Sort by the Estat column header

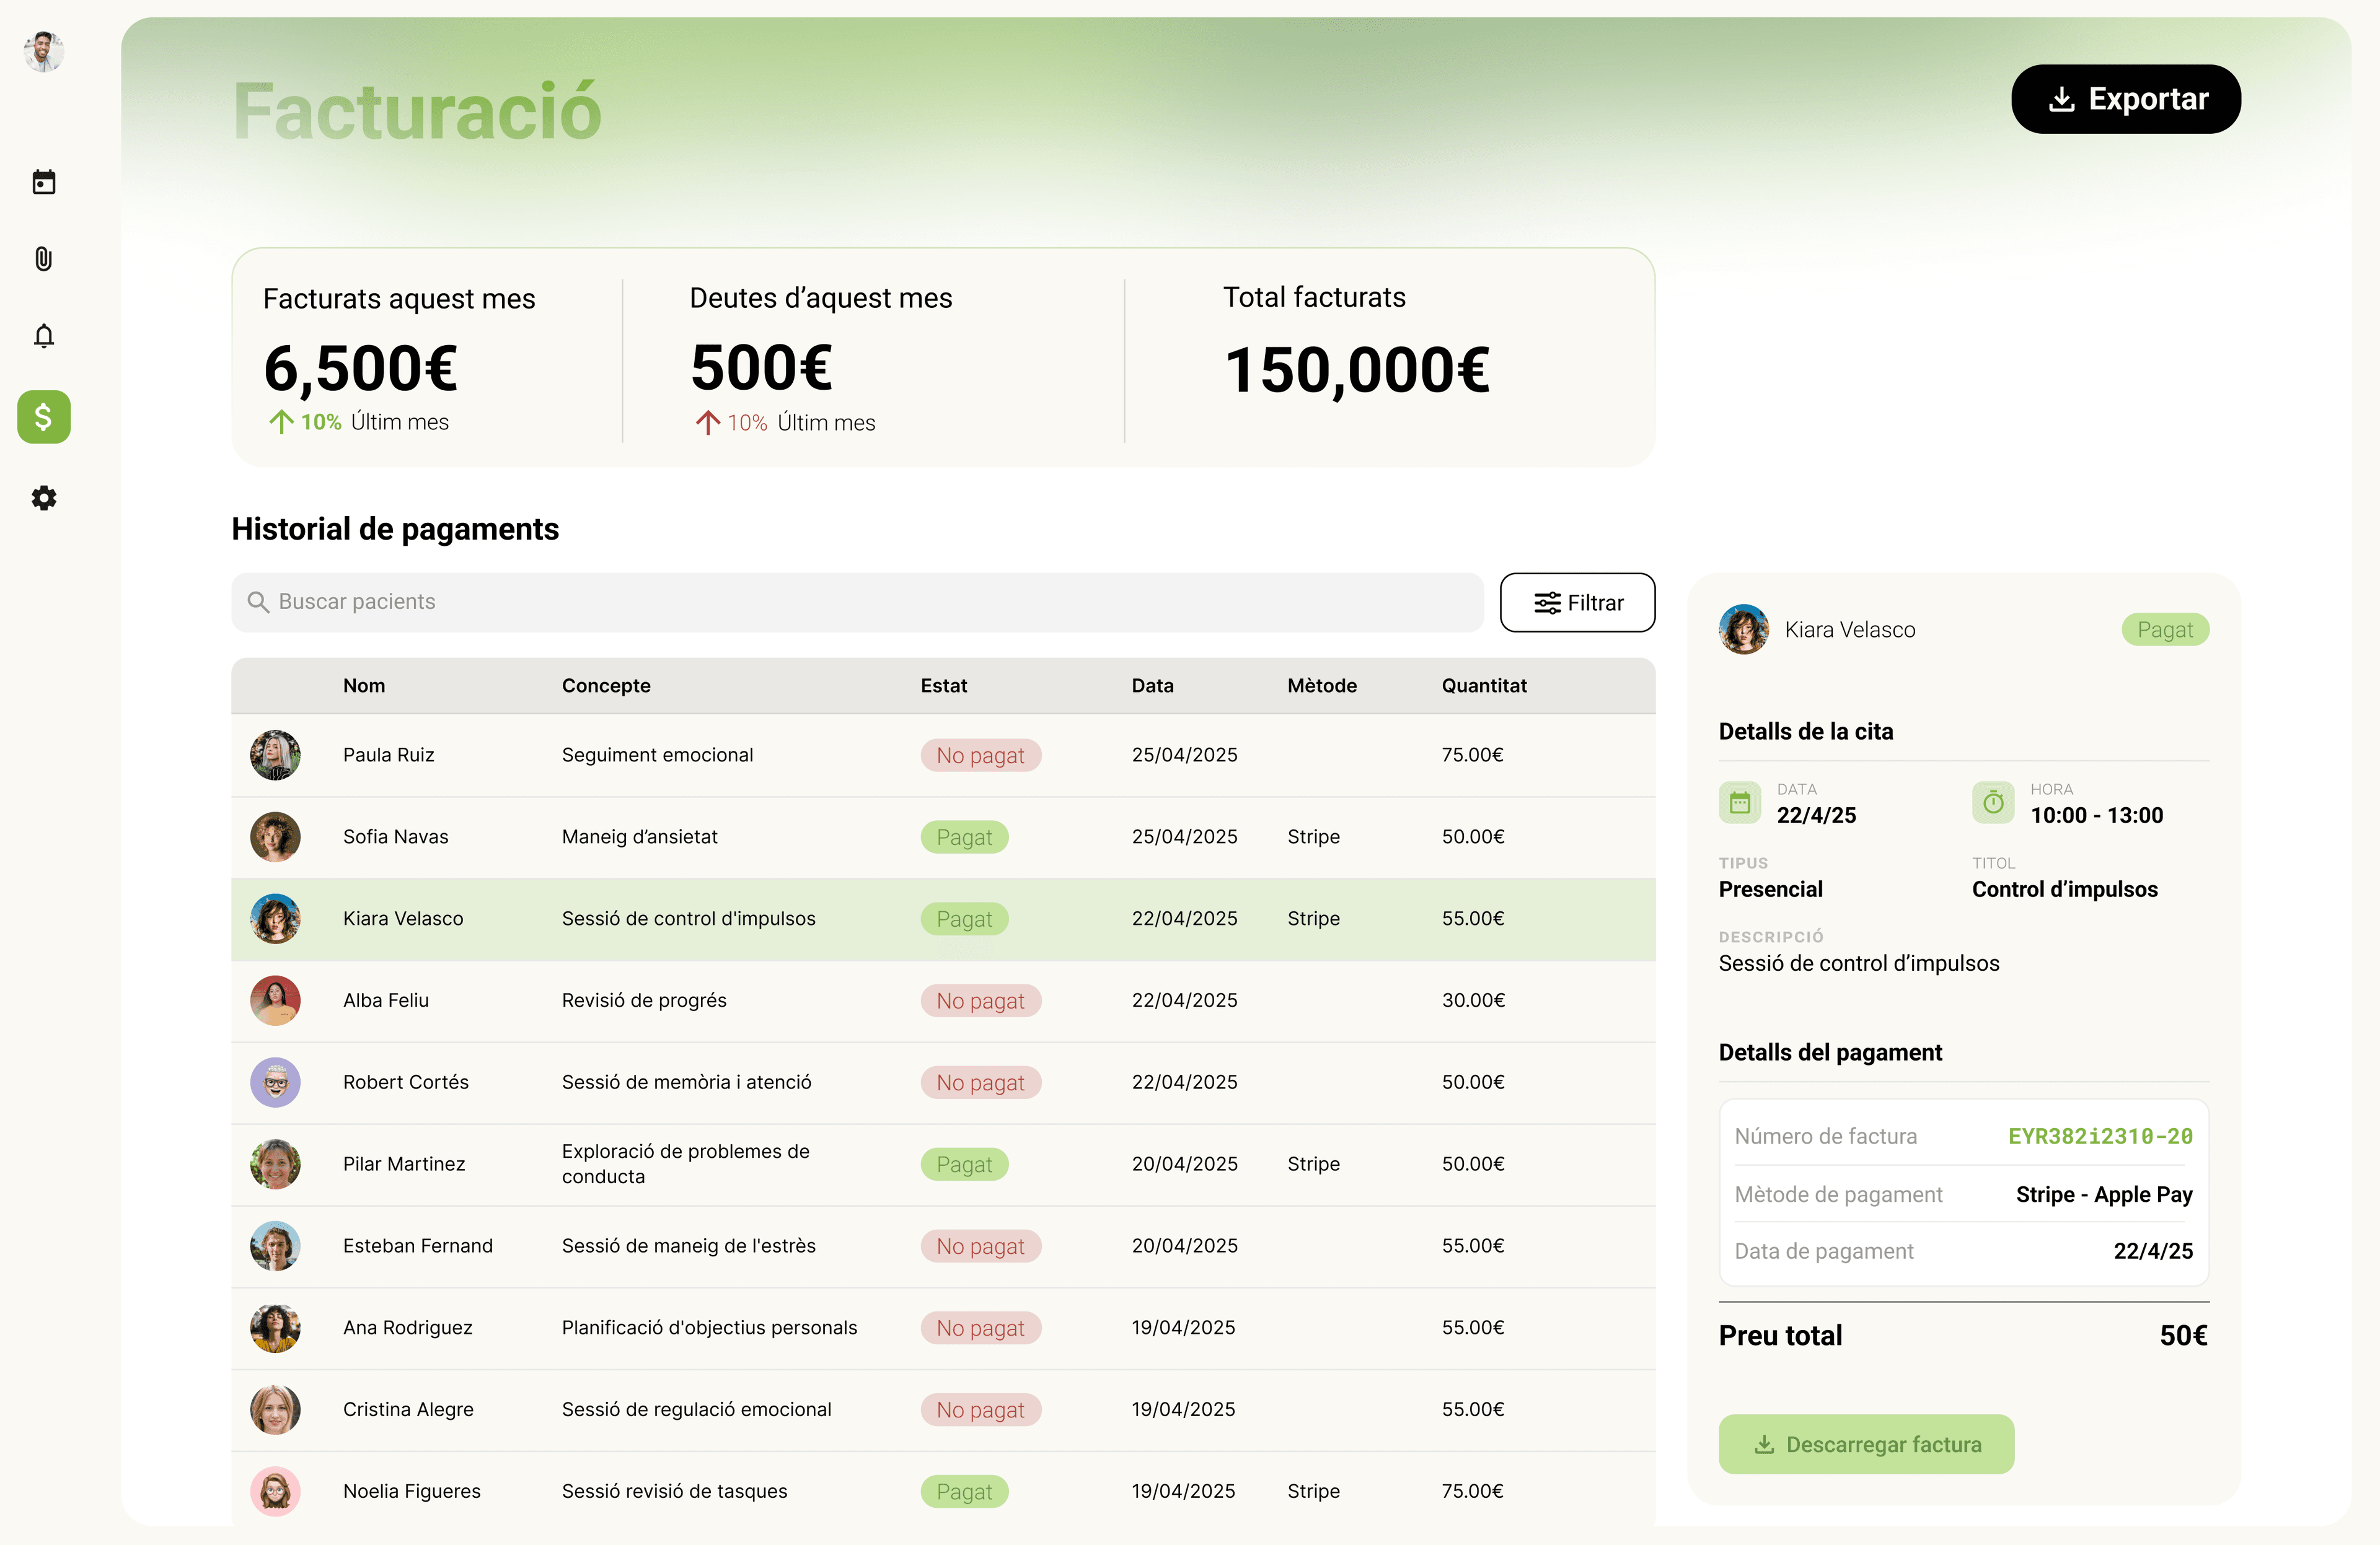coord(944,686)
